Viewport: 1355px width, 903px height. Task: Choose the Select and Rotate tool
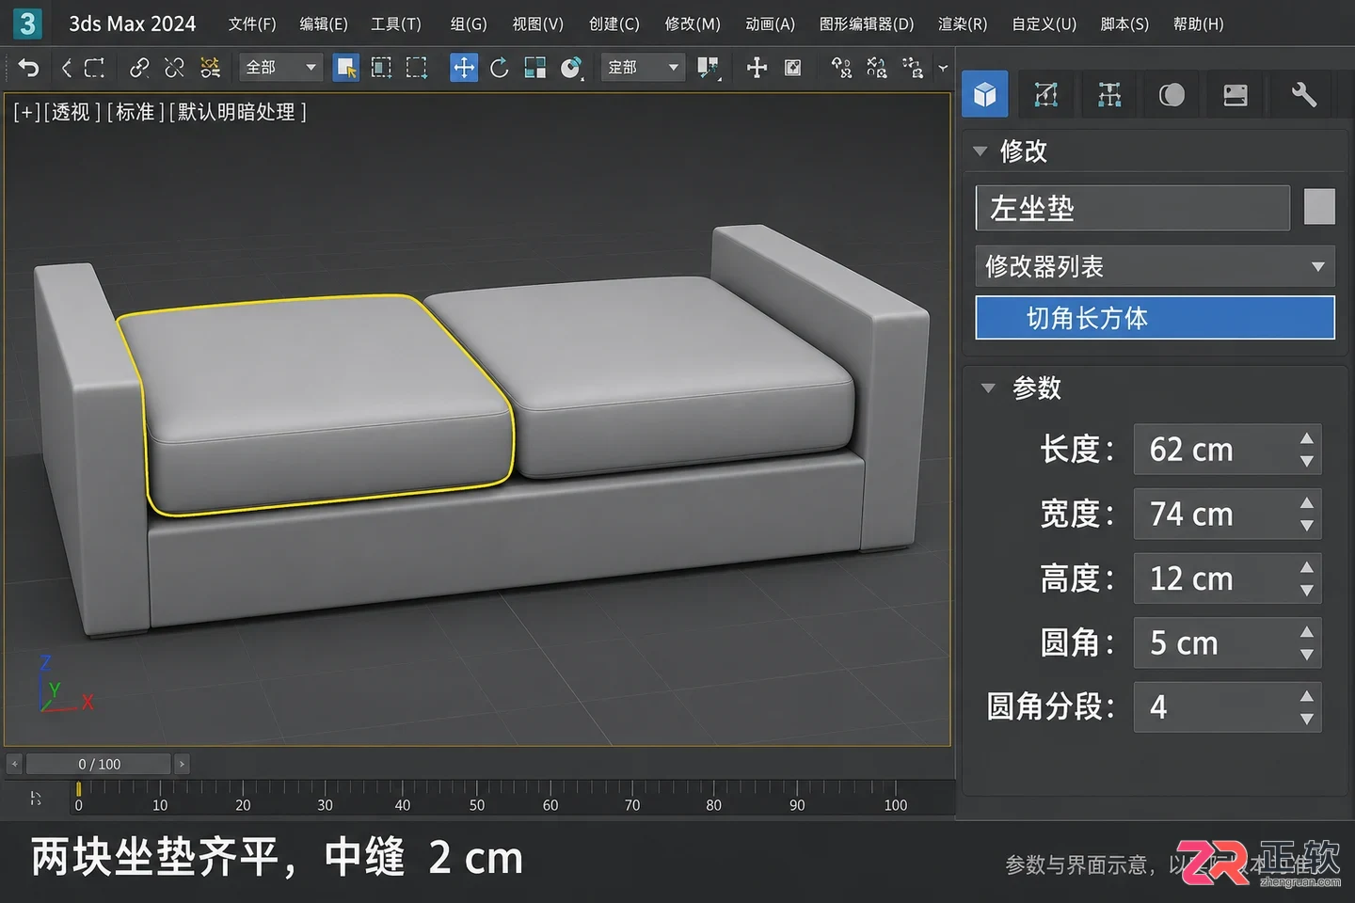500,68
